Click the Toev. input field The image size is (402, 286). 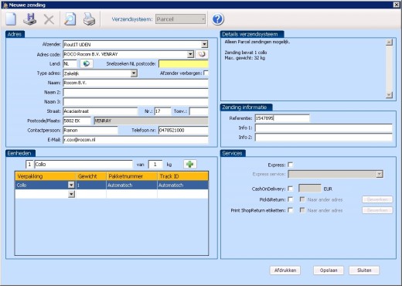click(199, 111)
